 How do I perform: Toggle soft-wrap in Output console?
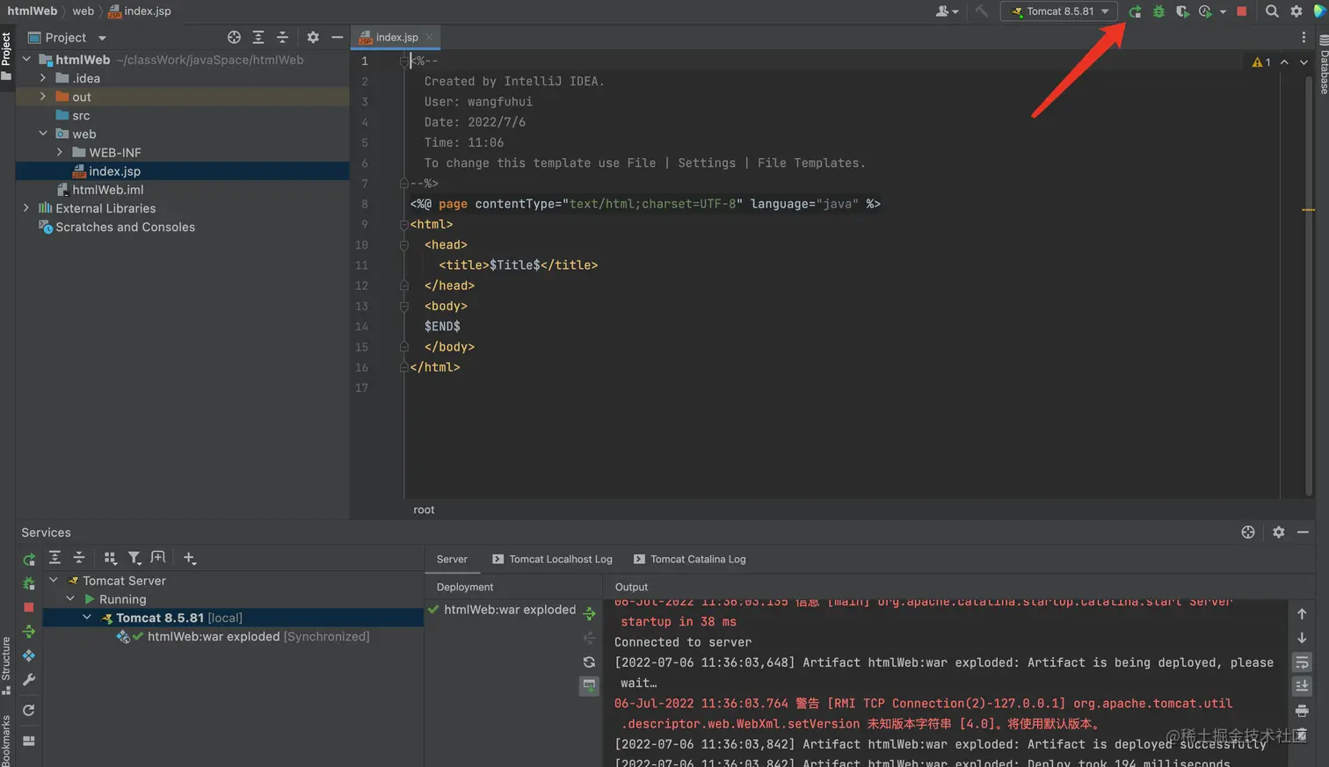1302,662
